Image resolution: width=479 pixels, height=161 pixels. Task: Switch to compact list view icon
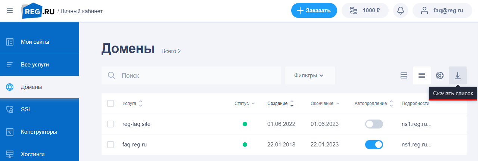[x=422, y=75]
